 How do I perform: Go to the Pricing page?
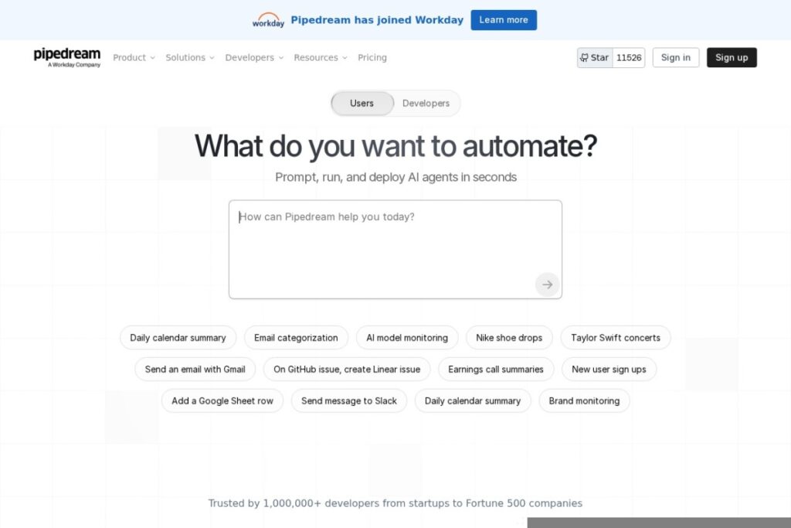372,57
